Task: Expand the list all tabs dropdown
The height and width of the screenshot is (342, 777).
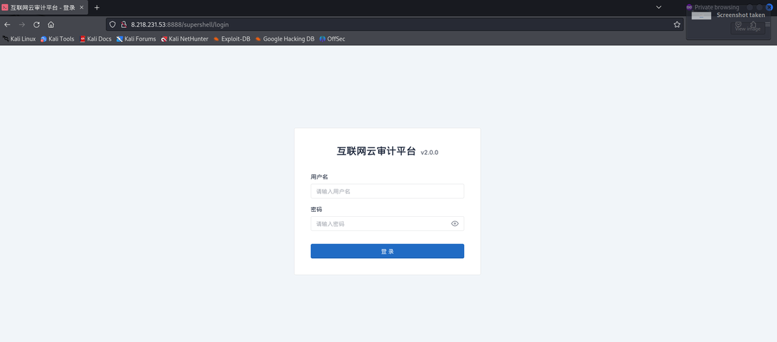Action: (659, 7)
